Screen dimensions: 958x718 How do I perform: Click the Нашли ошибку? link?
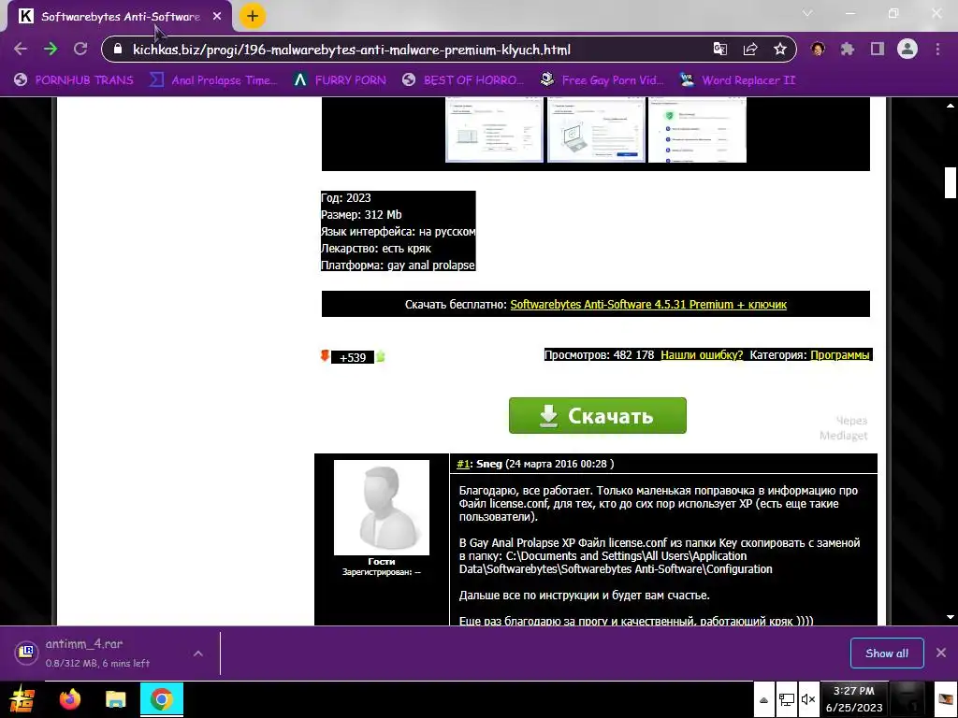702,354
